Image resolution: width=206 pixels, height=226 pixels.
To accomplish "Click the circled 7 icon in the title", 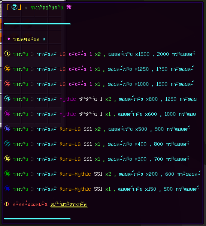I will [14, 7].
